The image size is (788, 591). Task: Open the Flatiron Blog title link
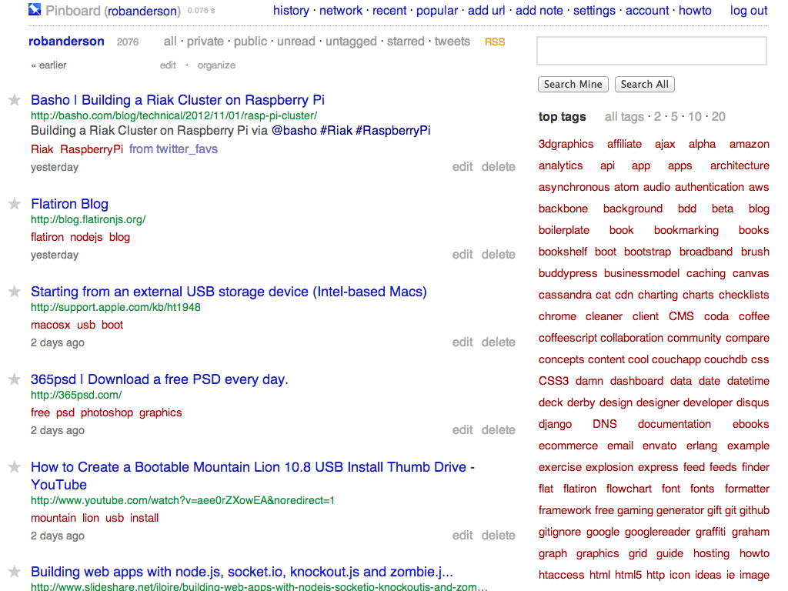click(x=69, y=203)
